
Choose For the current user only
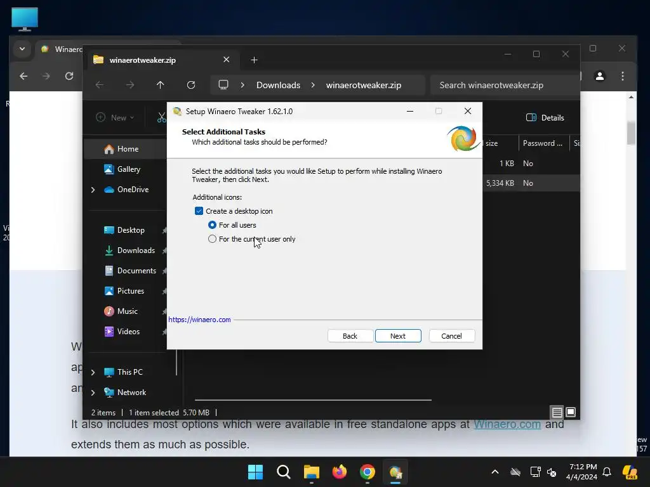click(x=212, y=239)
